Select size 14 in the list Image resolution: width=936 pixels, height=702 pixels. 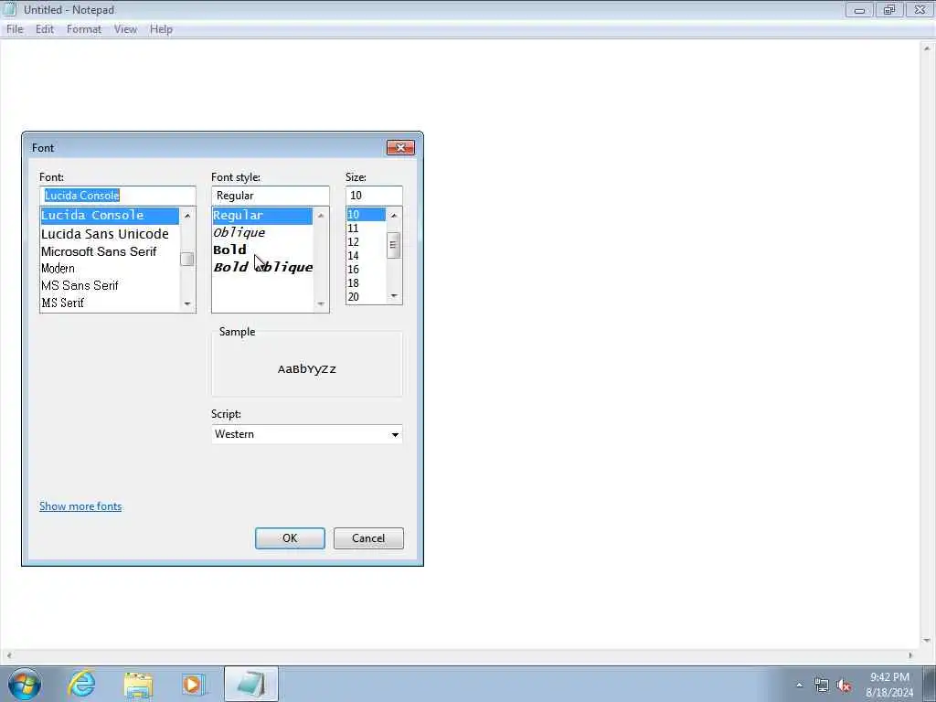pos(367,256)
